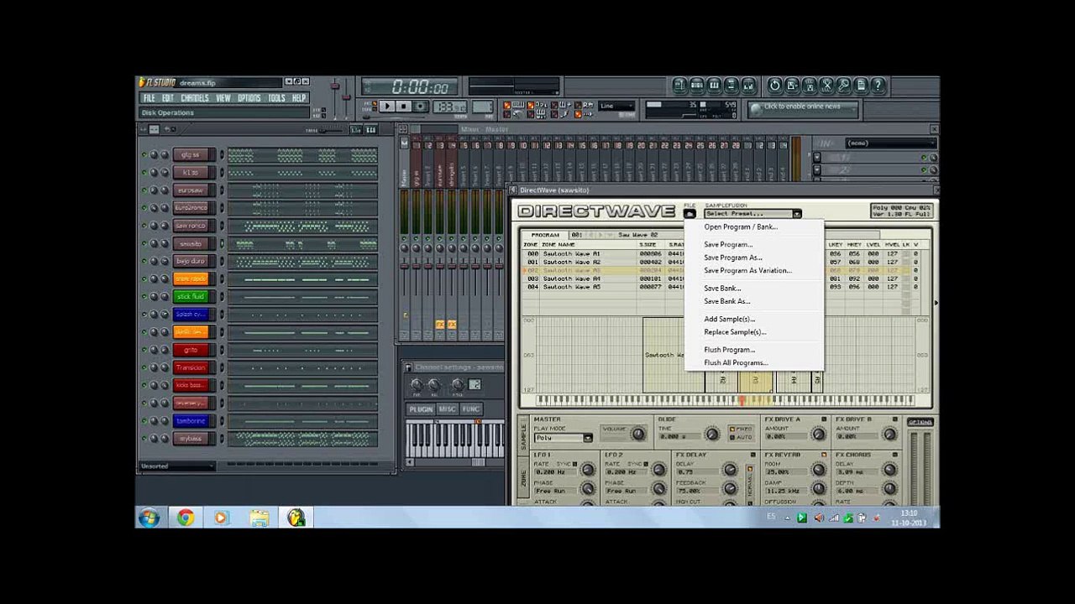Screen dimensions: 1075x604
Task: Open the CHANNELS menu
Action: [x=195, y=98]
